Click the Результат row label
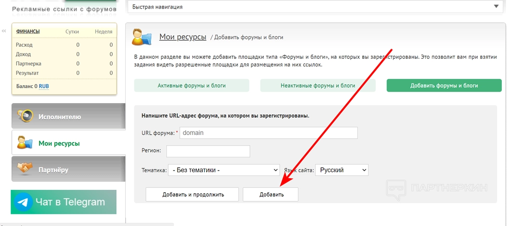Image resolution: width=512 pixels, height=226 pixels. point(27,73)
